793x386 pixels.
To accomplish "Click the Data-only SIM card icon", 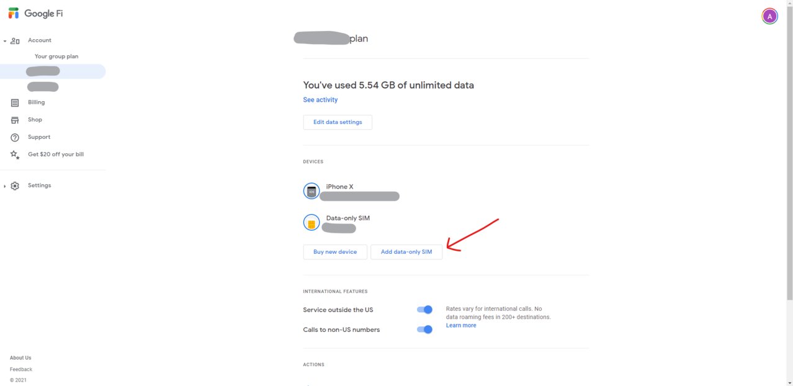I will (311, 223).
